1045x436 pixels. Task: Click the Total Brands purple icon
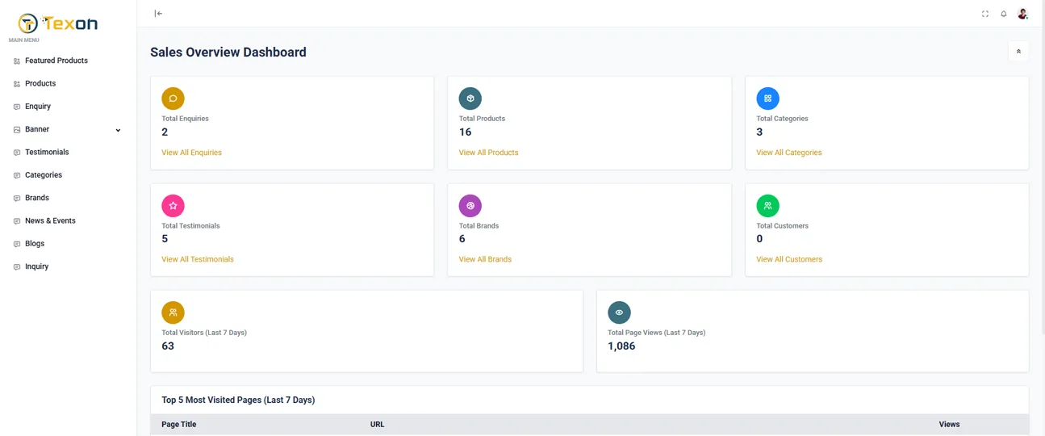(x=470, y=206)
